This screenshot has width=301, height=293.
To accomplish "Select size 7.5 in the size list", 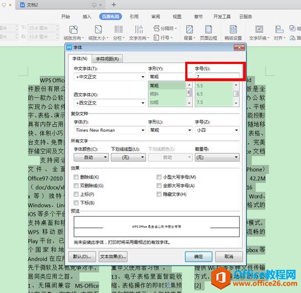I will [x=214, y=102].
